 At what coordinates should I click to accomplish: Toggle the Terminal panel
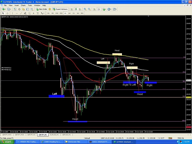28,9
